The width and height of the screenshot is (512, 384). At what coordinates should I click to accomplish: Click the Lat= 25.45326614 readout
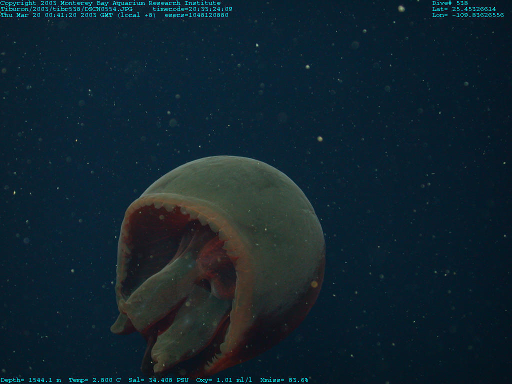[x=464, y=9]
